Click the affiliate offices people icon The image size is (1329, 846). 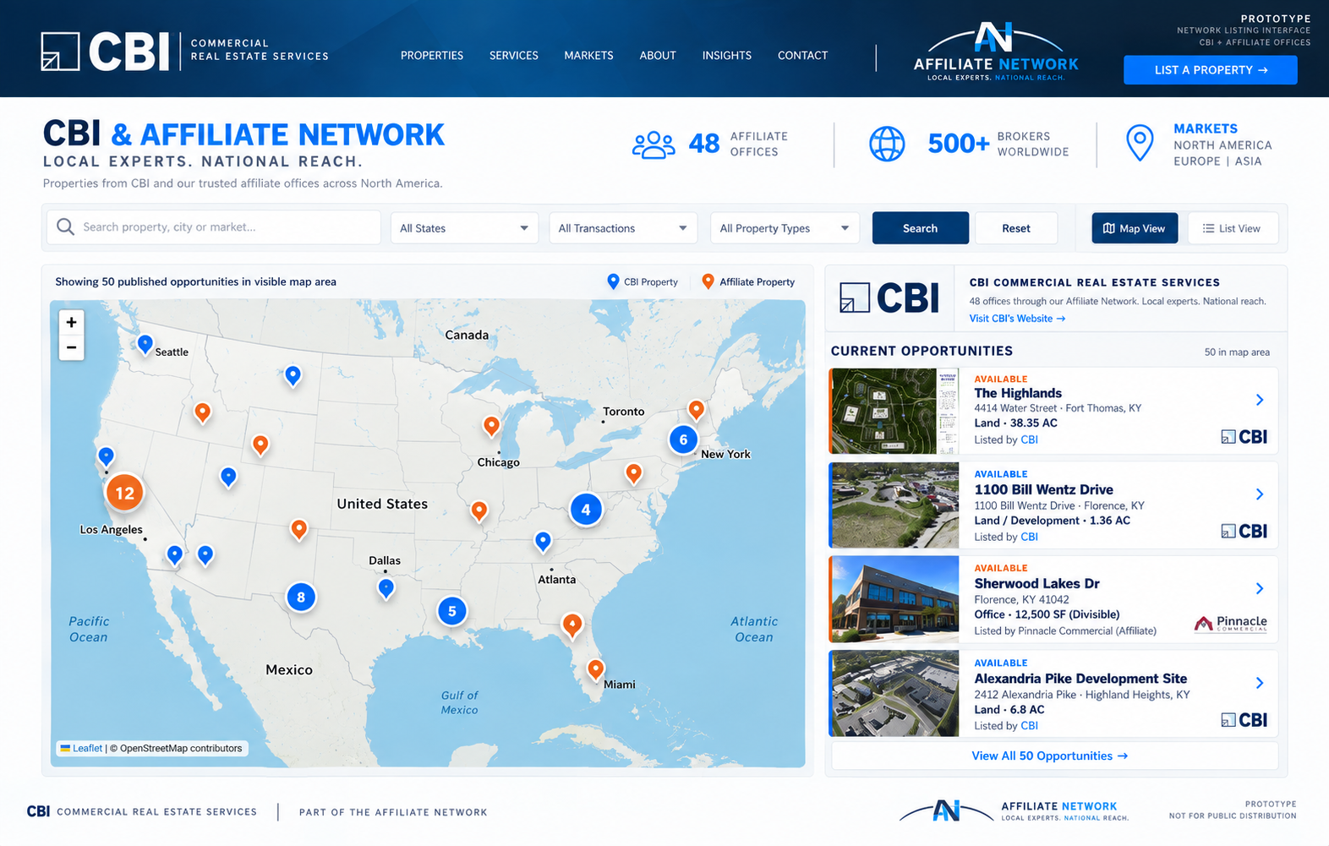tap(654, 145)
